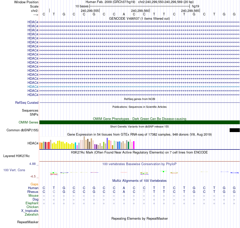This screenshot has height=228, width=240.
Task: Click the only 'A' base in the top sequence row
Action: pos(124,14)
